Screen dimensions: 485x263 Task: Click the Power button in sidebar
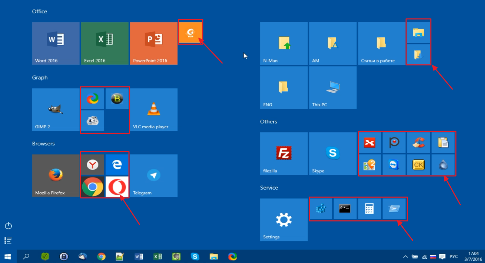(x=9, y=226)
